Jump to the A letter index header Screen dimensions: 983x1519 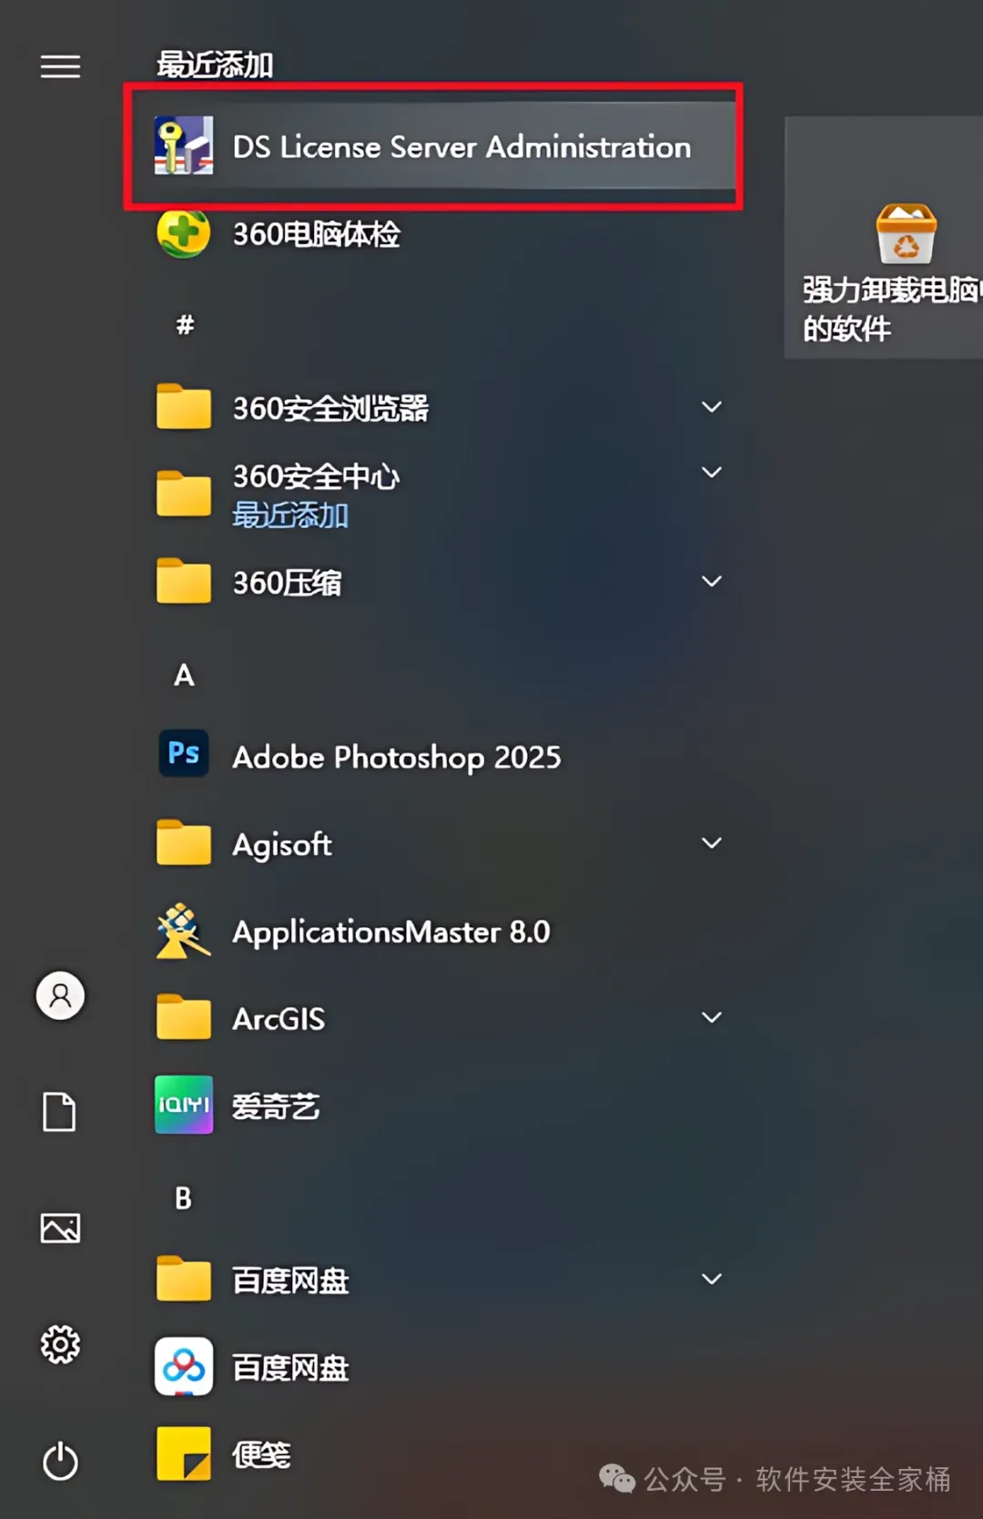tap(184, 675)
